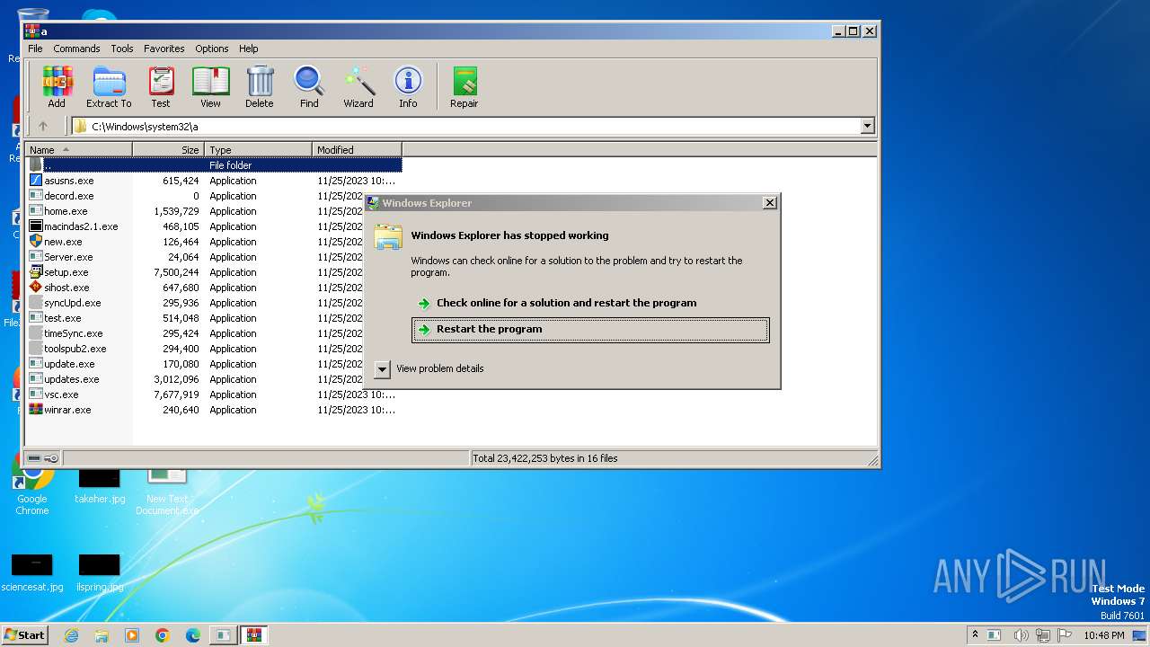Select the test.exe row
1150x647 pixels.
pyautogui.click(x=214, y=318)
